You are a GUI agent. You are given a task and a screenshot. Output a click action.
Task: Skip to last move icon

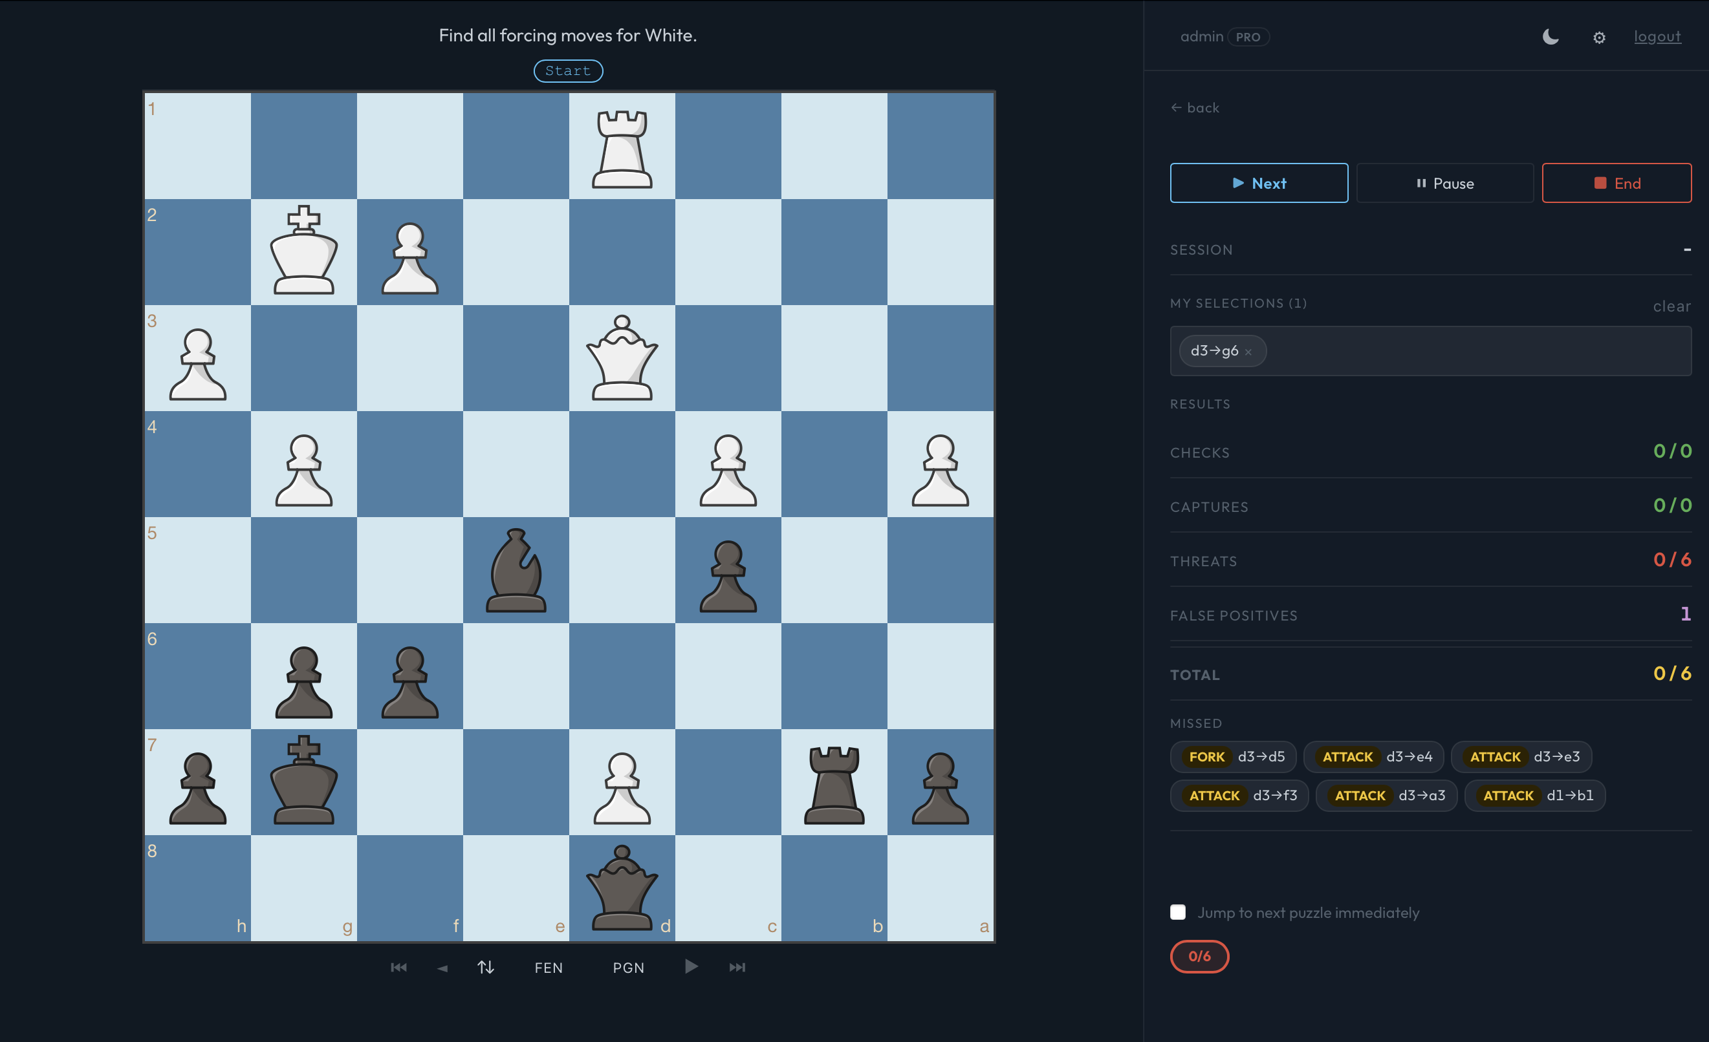[x=737, y=967]
